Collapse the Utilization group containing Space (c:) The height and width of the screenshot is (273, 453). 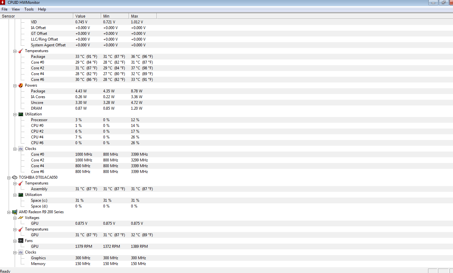tap(15, 195)
